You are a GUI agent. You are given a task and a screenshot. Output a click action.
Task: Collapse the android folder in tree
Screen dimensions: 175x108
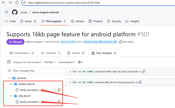point(10,78)
